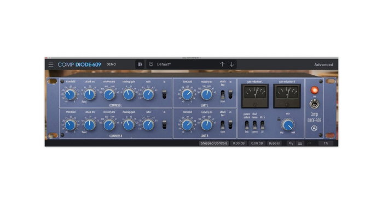Click the Arturia logo on faceplate
383x203 pixels.
coord(314,128)
